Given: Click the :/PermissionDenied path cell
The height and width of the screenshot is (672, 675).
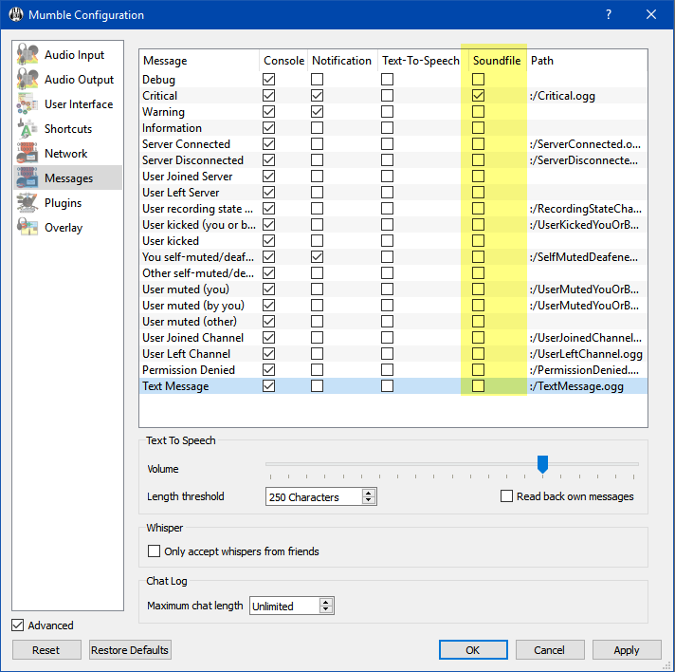Looking at the screenshot, I should [x=584, y=370].
